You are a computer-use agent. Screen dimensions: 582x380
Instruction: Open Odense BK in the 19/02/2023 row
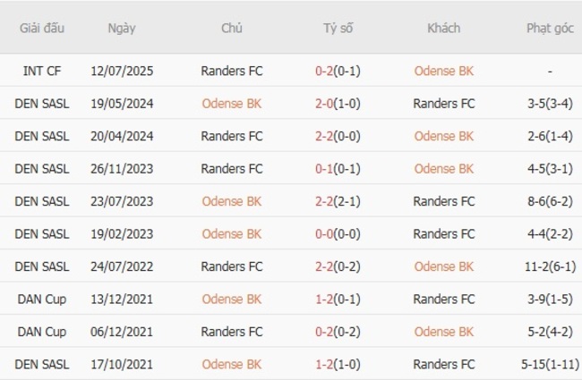tap(232, 234)
